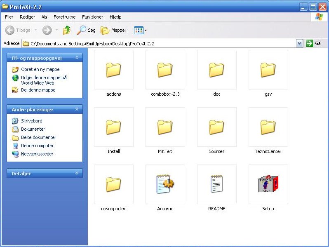Click the Dokumenter folder icon in sidebar
This screenshot has height=247, width=329.
coord(15,129)
